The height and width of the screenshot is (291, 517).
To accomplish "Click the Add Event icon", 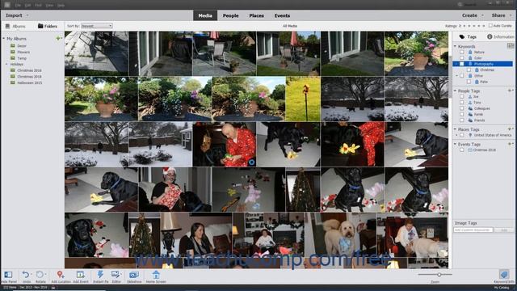I will coord(81,275).
